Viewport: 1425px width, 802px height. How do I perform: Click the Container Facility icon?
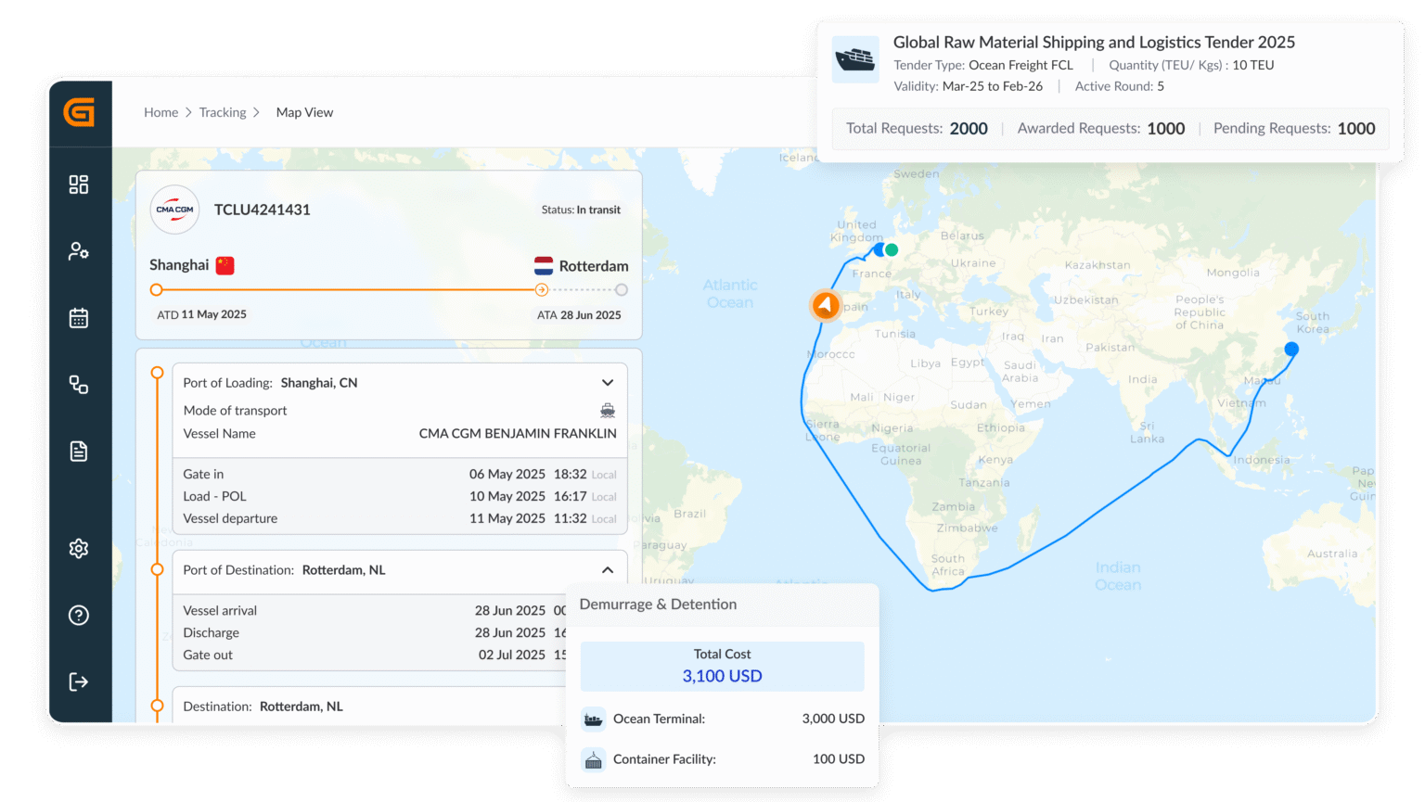coord(593,758)
